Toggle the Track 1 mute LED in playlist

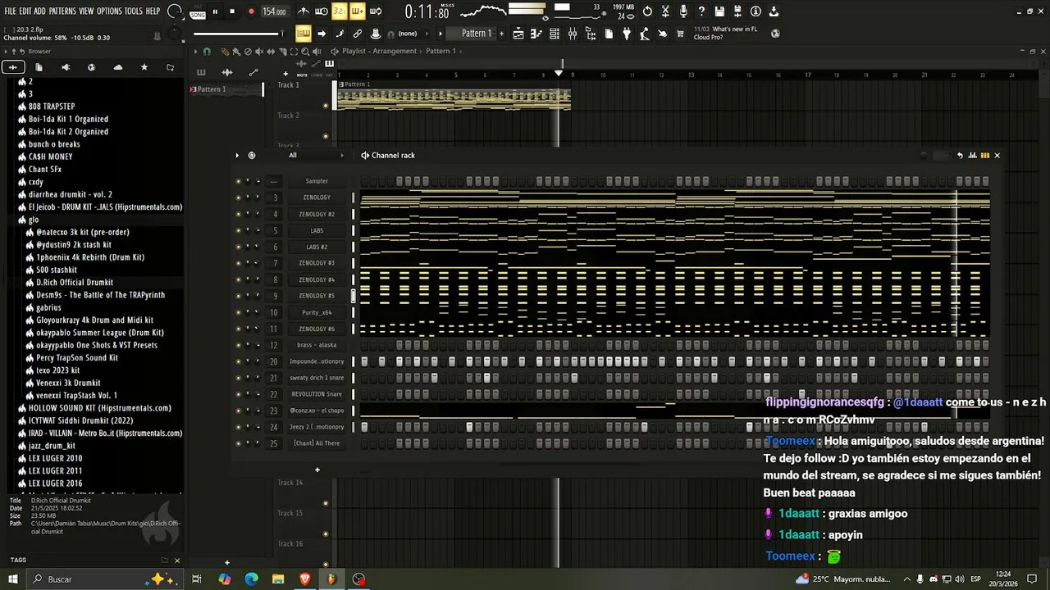pyautogui.click(x=326, y=106)
